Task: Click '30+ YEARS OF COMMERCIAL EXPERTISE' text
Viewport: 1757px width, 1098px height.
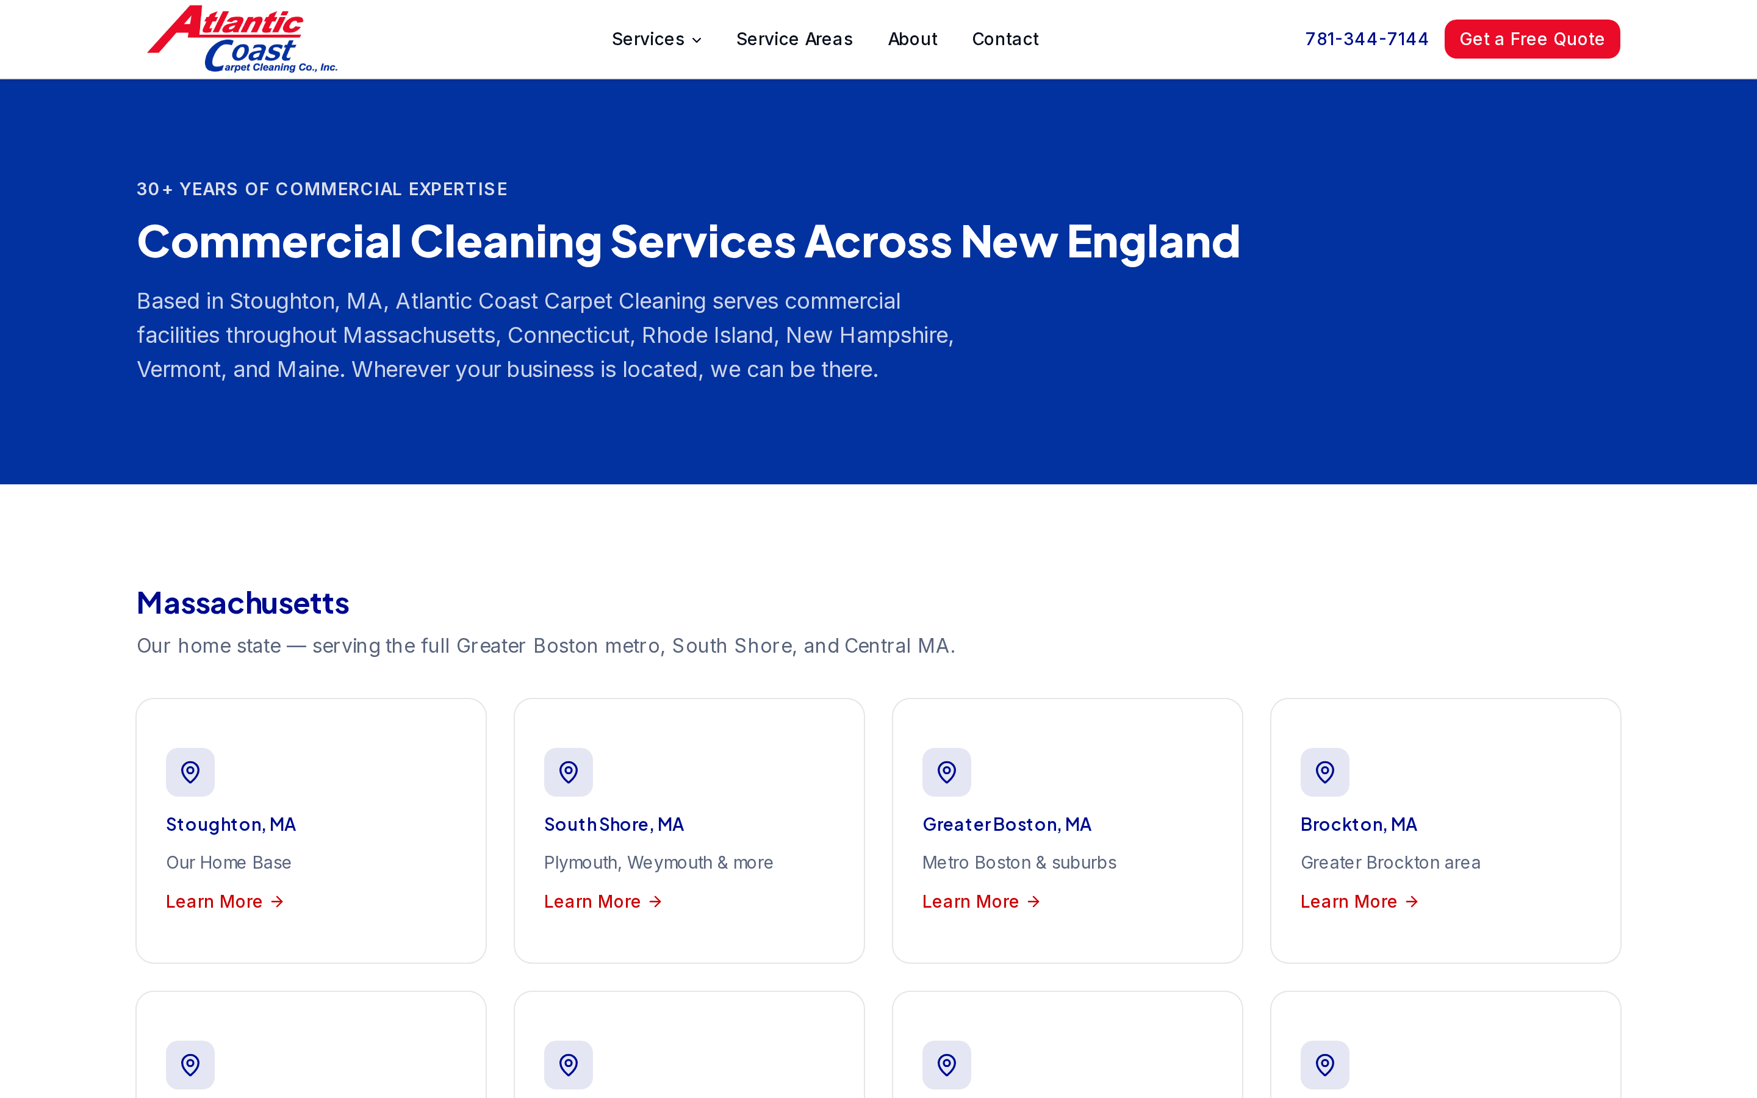Action: click(x=322, y=189)
